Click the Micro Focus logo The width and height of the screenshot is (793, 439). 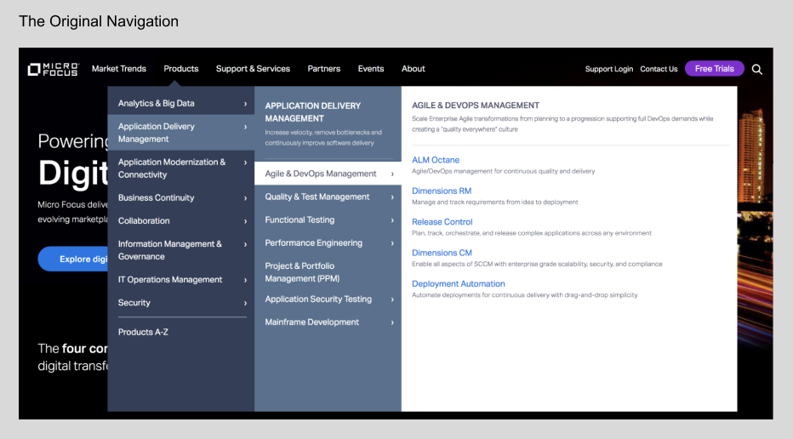point(54,69)
